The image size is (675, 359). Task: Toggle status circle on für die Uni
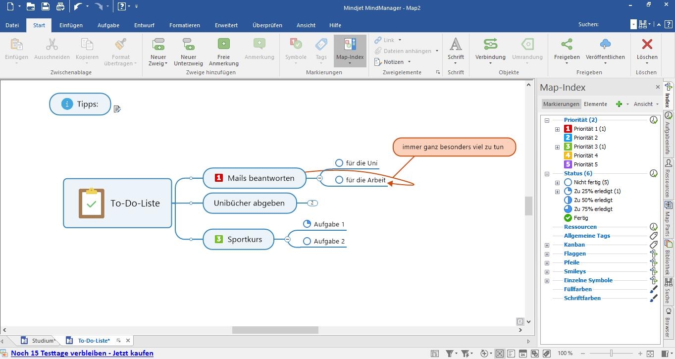tap(339, 163)
